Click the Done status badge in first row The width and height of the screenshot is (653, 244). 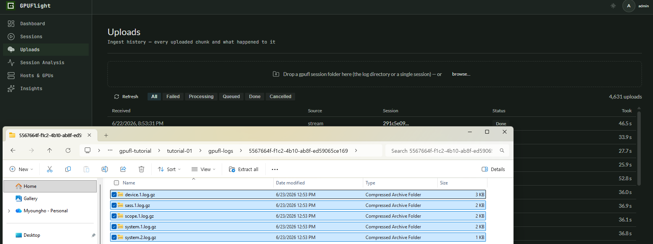(x=501, y=124)
